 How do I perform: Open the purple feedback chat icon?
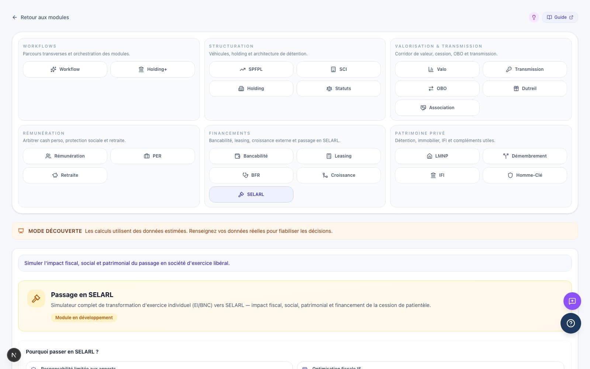(x=572, y=301)
